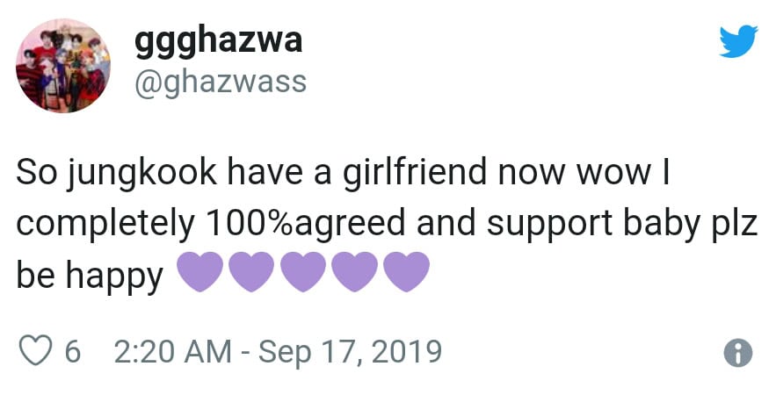
Task: Open the 2:20 AM - Sep 17, 2019 timestamp
Action: click(278, 352)
